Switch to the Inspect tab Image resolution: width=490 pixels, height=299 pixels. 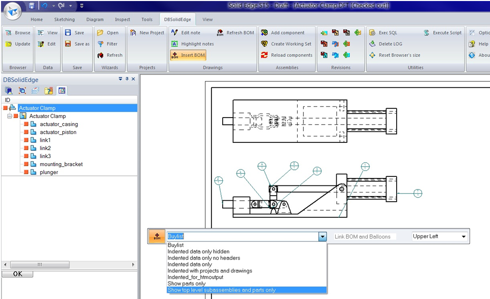[123, 19]
